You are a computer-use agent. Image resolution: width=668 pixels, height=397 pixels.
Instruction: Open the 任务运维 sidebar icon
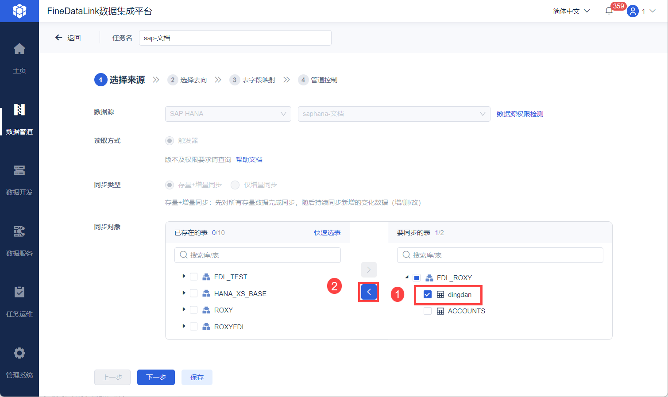[x=19, y=292]
